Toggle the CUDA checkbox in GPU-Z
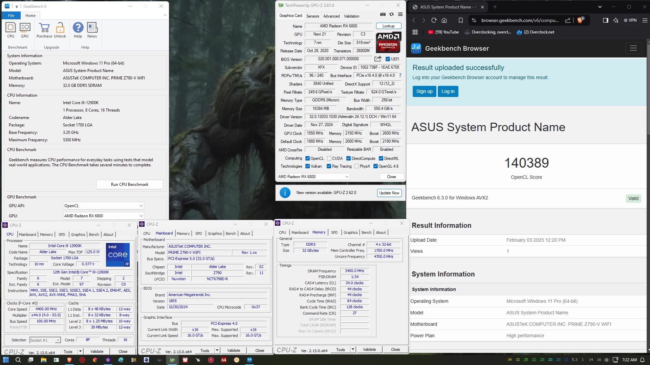Viewport: 650px width, 365px height. tap(329, 159)
